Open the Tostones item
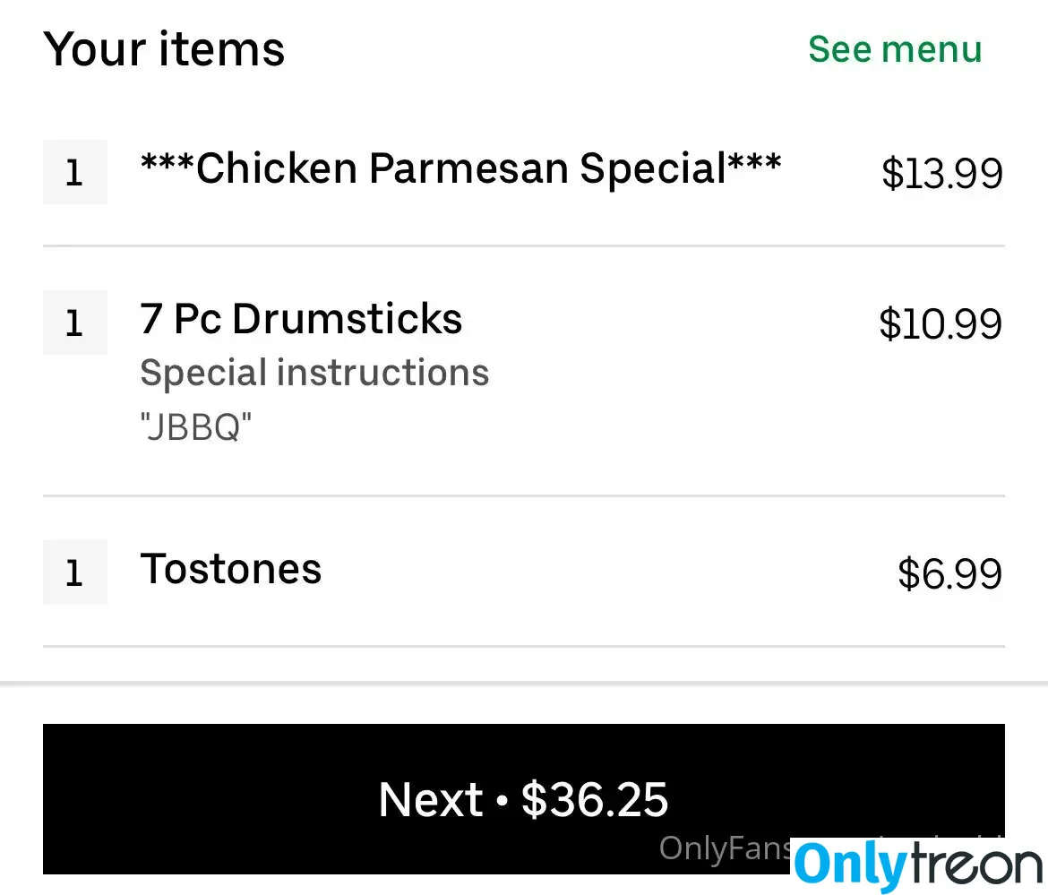This screenshot has width=1048, height=895. (230, 569)
